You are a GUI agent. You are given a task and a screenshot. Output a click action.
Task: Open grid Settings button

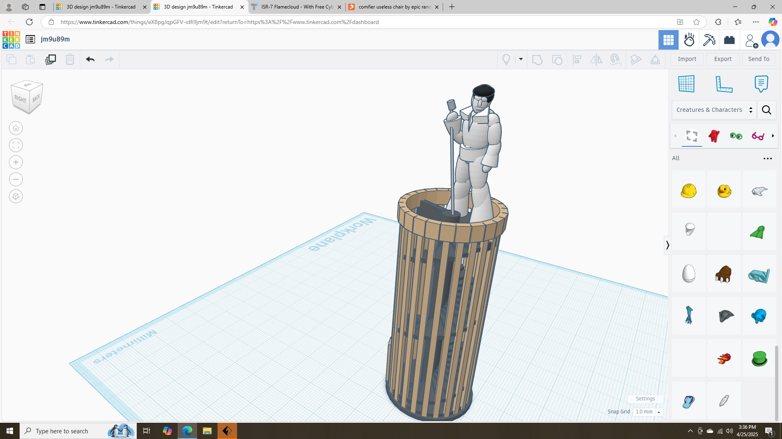(x=646, y=399)
